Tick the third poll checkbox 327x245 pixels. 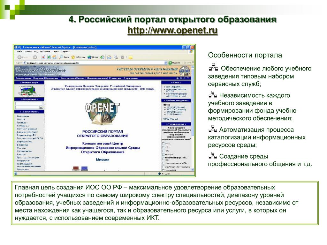(163, 151)
